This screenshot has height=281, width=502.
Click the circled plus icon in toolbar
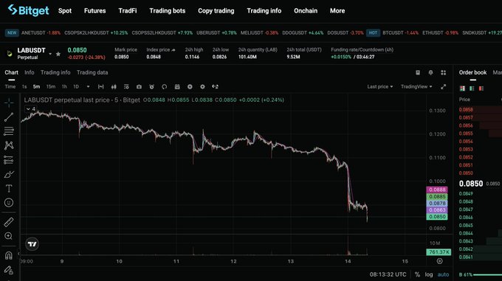tap(190, 86)
